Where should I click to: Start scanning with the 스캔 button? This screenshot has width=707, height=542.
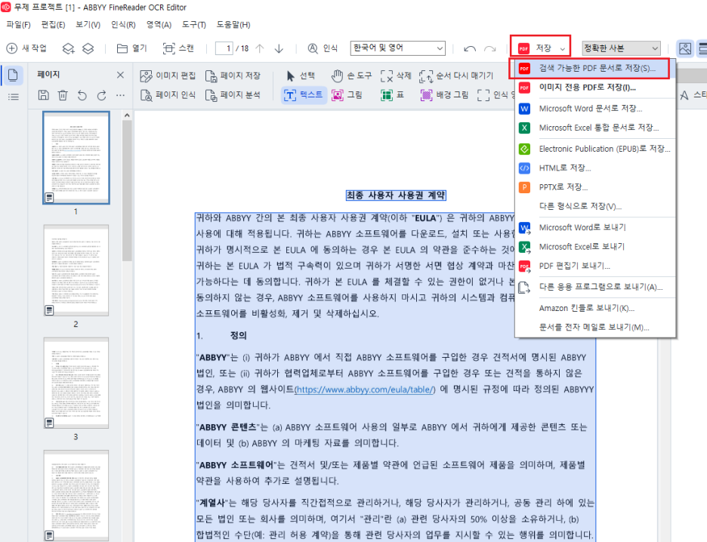178,48
